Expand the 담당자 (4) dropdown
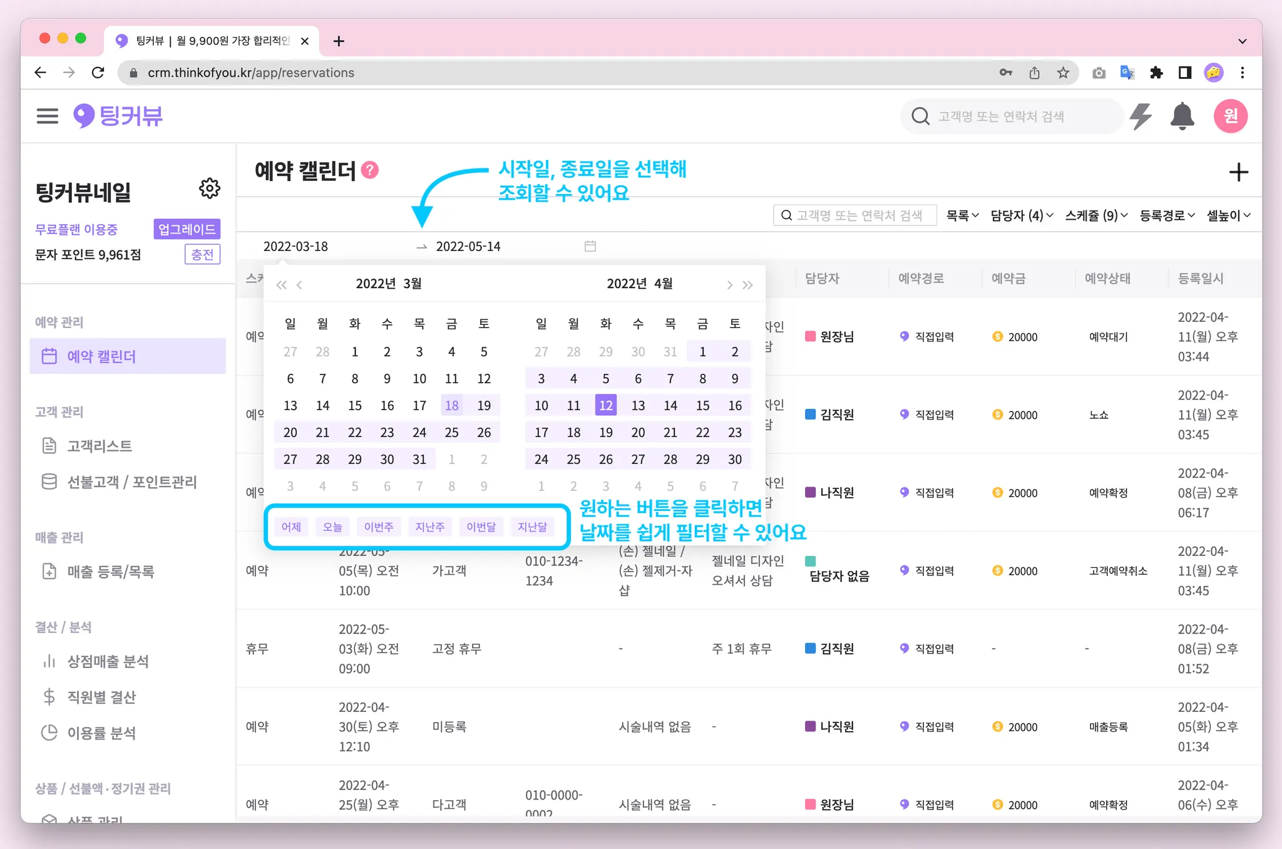This screenshot has width=1282, height=849. click(1022, 215)
